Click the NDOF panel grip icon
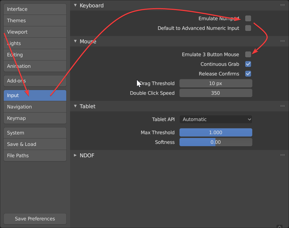 (x=282, y=155)
